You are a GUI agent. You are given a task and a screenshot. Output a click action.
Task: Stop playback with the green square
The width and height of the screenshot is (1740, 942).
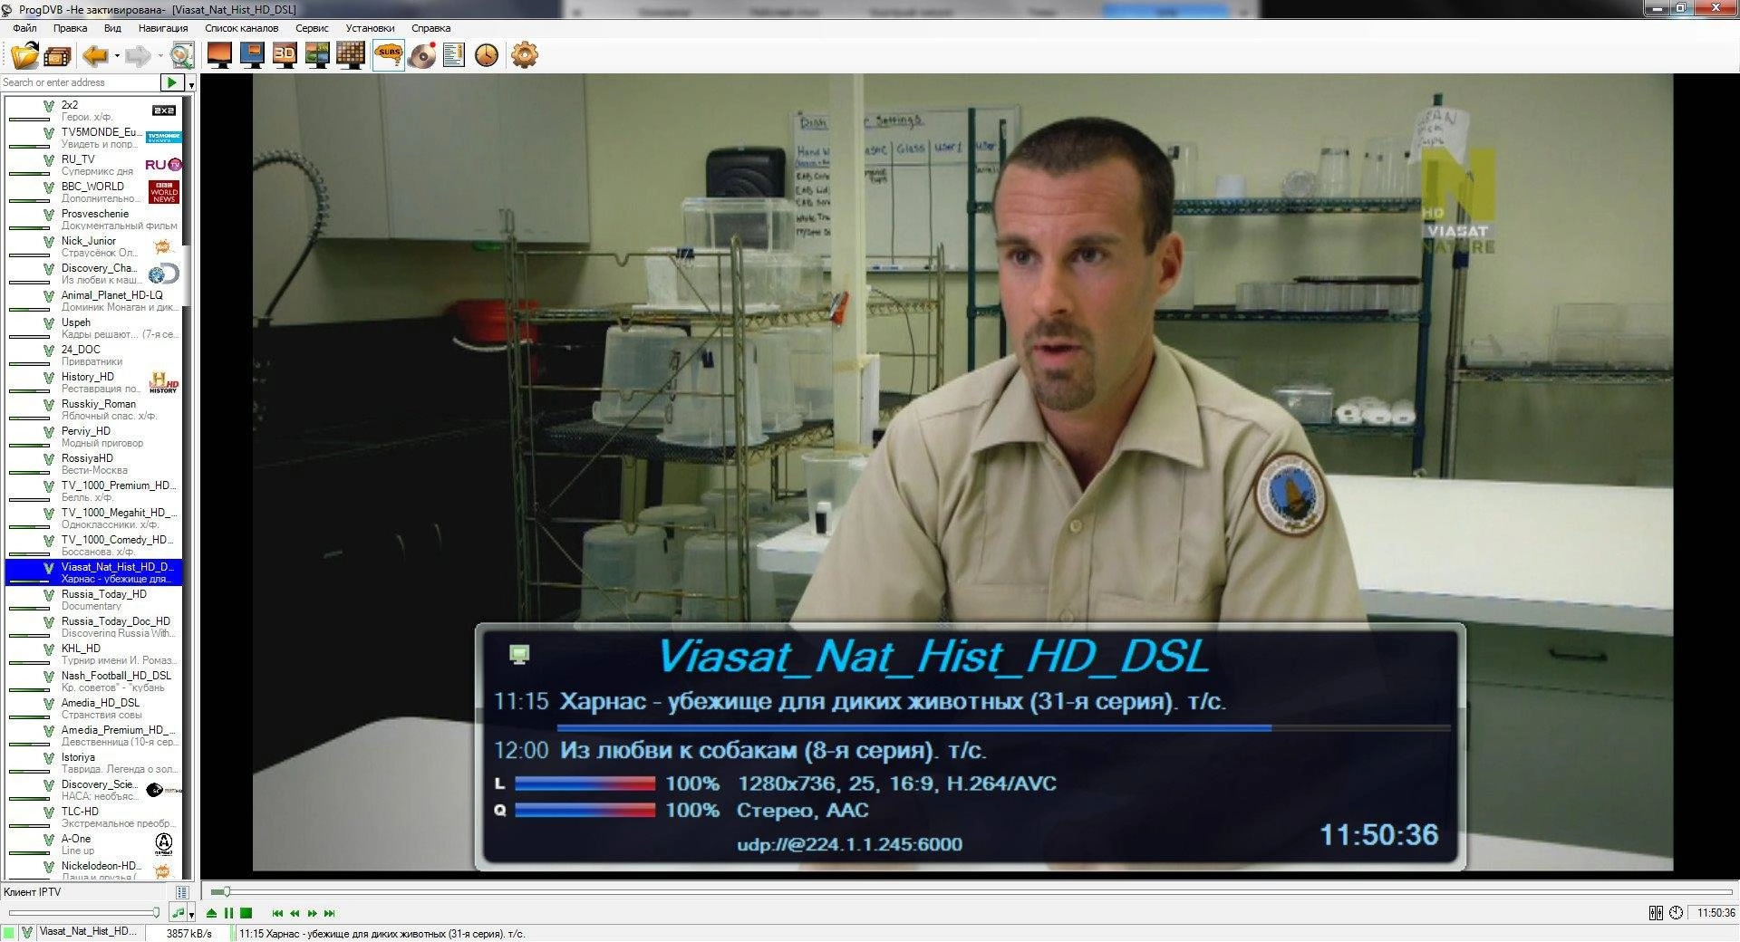pos(246,913)
